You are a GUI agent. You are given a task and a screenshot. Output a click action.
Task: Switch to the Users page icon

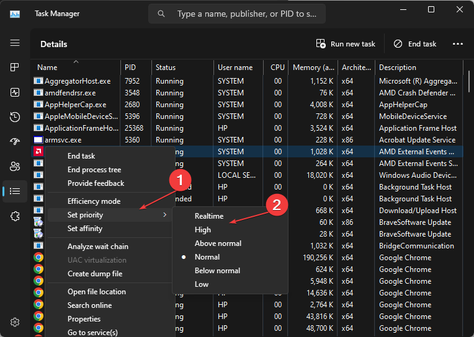(15, 167)
